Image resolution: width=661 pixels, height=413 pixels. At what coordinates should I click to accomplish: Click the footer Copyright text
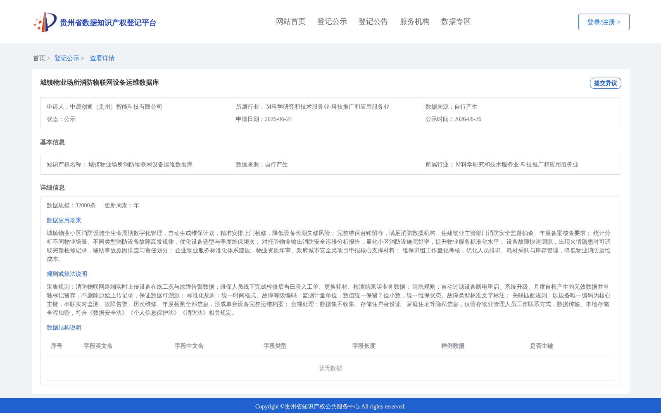pos(330,406)
